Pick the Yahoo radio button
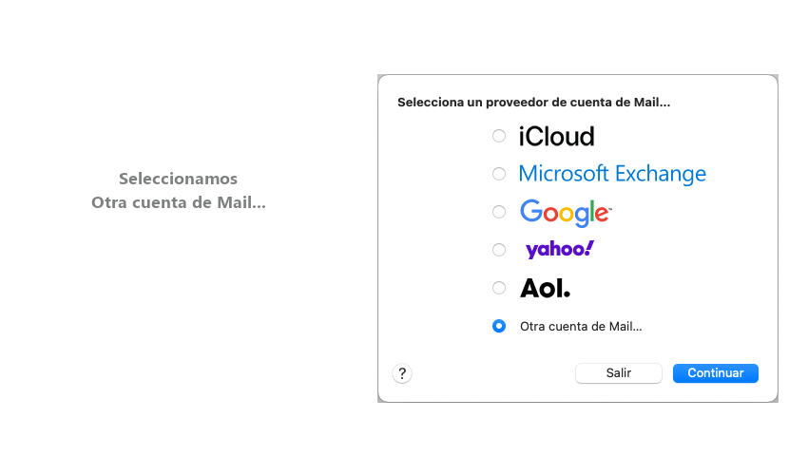The width and height of the screenshot is (808, 475). 499,250
